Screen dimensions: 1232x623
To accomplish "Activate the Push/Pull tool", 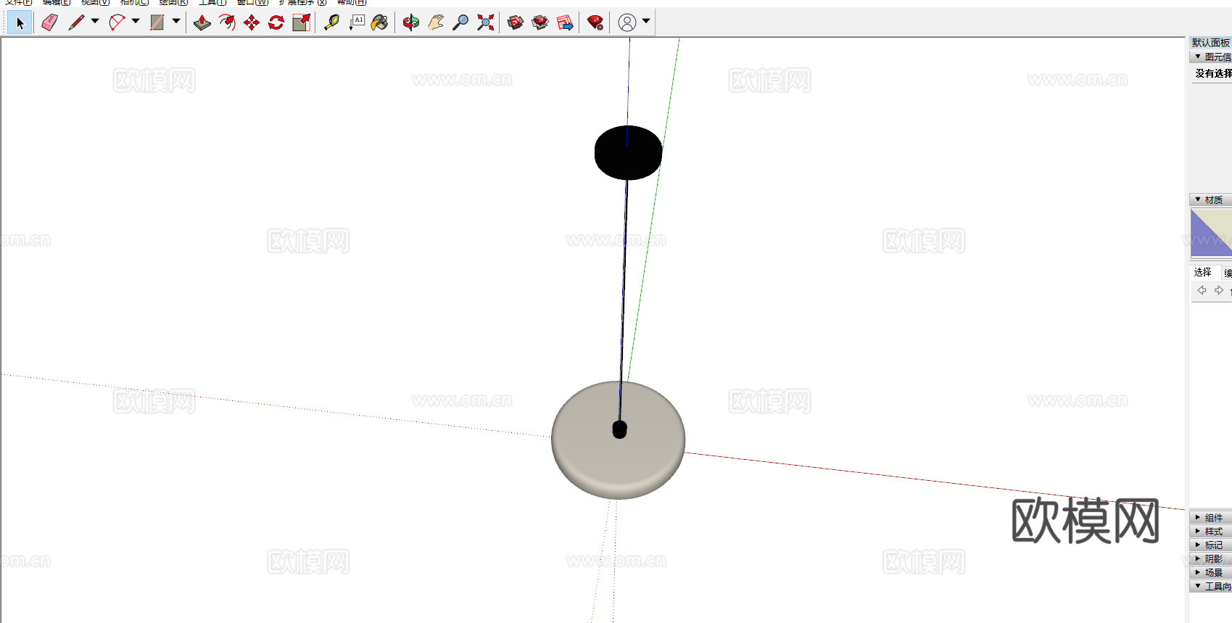I will coord(202,23).
